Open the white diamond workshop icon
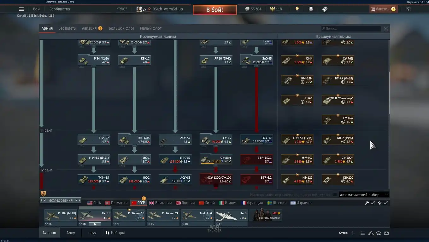 311,9
